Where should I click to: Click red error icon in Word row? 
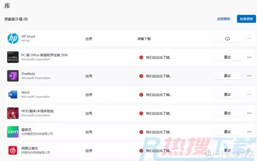pos(141,94)
